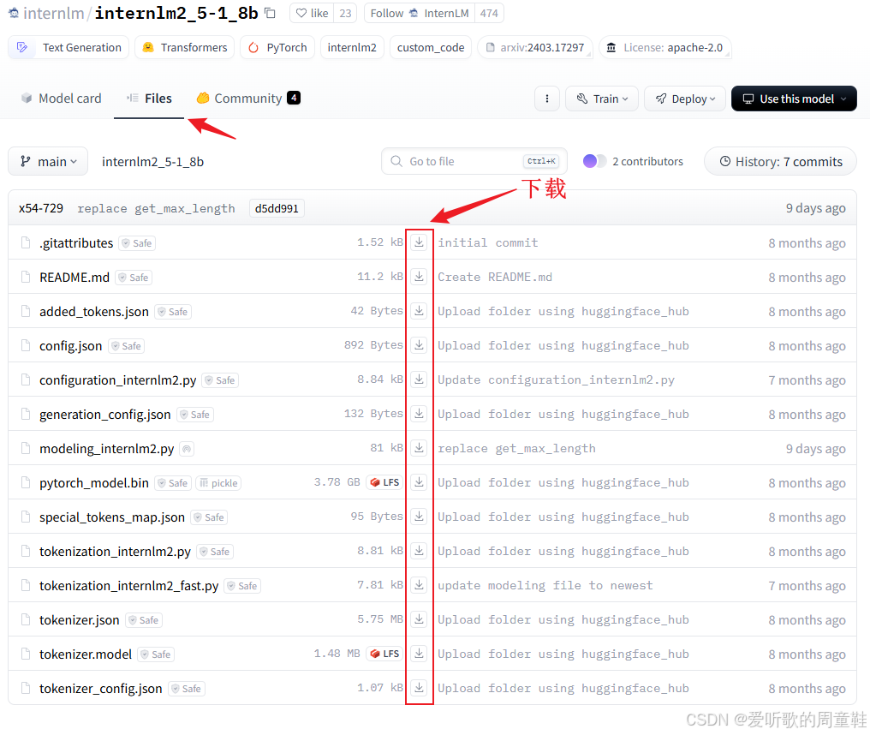Download modeling_internlm2.py via download icon

click(x=419, y=448)
